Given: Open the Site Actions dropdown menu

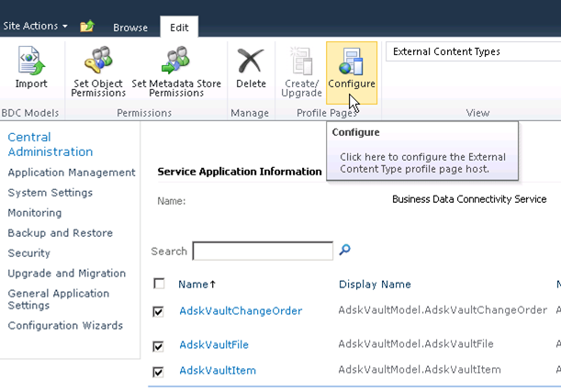Looking at the screenshot, I should [35, 26].
